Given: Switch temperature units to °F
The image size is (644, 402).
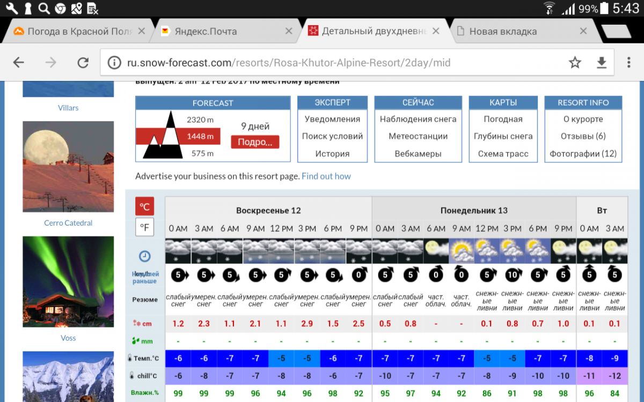Looking at the screenshot, I should [145, 227].
